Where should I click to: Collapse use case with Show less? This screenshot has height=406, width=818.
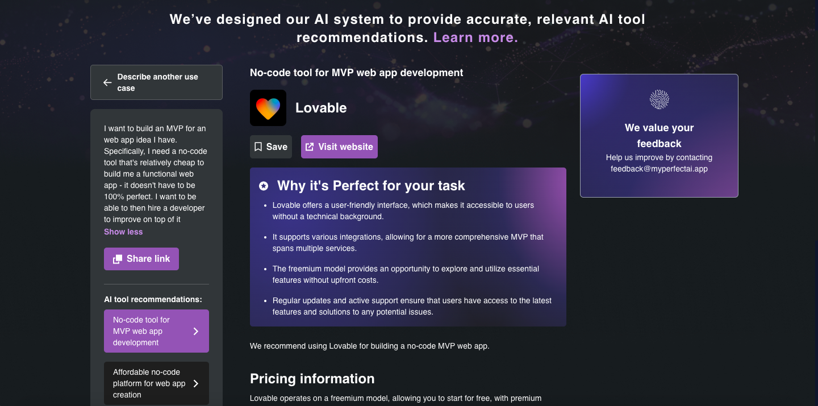(123, 232)
